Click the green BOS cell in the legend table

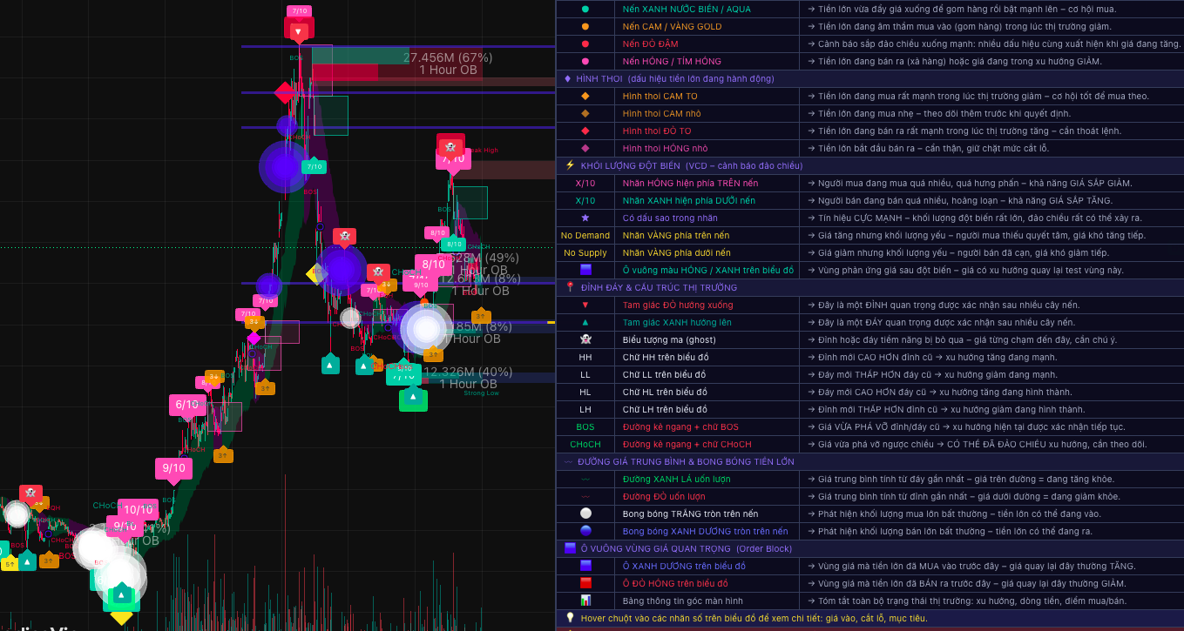(x=585, y=426)
